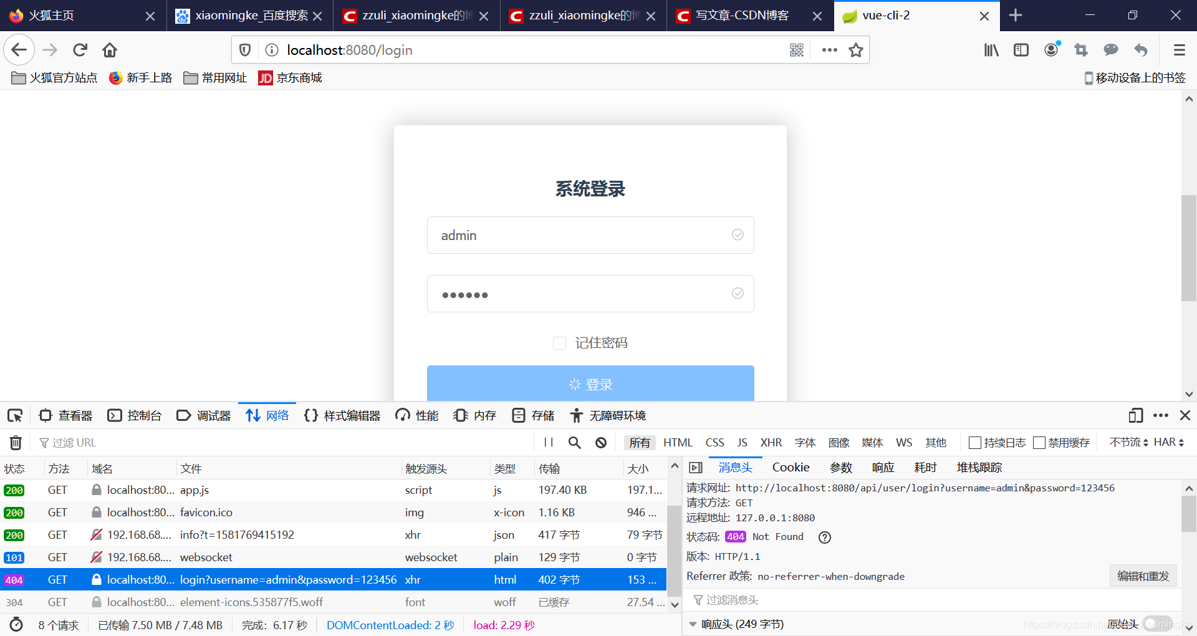Click the 编辑和重发 button

tap(1143, 576)
